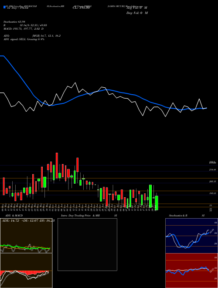This screenshot has width=218, height=288.
Task: Click the navy Stochastics chart panel
Action: [191, 236]
